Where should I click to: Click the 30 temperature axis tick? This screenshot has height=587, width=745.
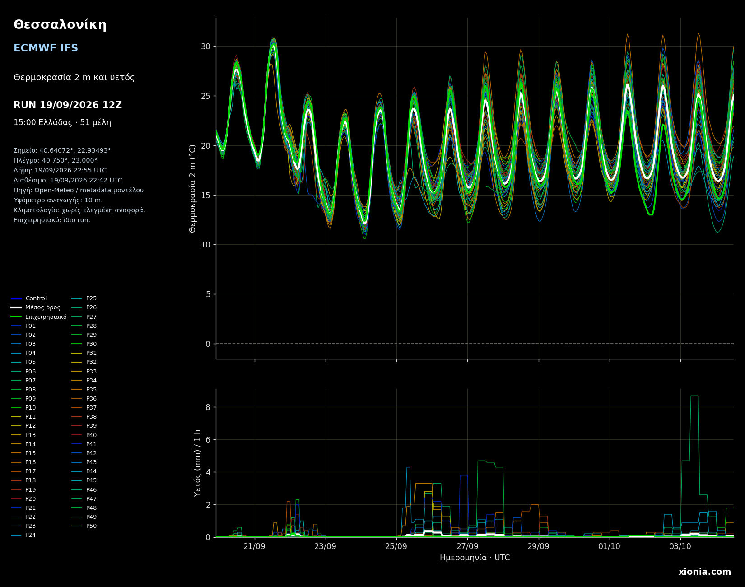[205, 47]
